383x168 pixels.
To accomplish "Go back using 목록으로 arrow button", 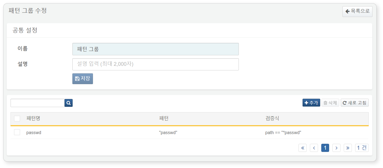I will coord(357,11).
